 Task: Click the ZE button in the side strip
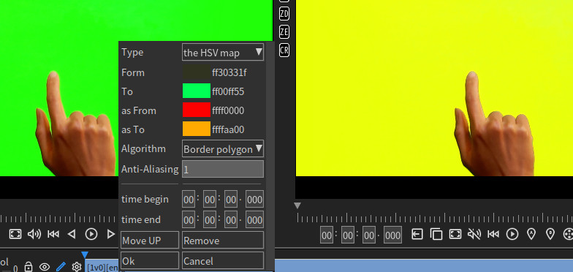click(284, 32)
